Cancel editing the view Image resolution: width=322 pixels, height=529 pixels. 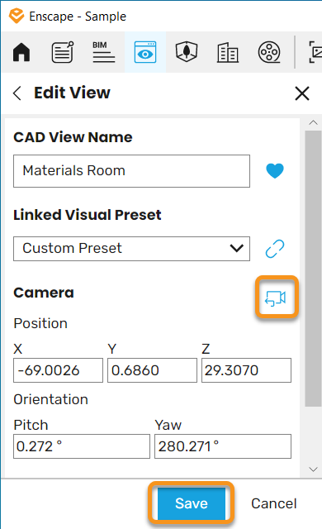(x=274, y=503)
